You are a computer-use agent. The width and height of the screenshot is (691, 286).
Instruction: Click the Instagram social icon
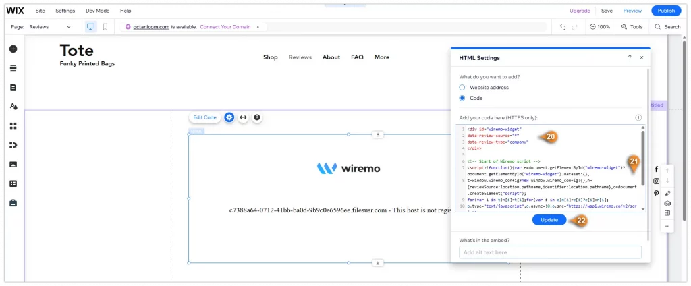coord(656,181)
